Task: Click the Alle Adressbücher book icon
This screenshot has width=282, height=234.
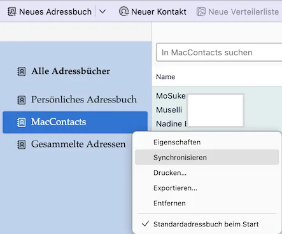Action: point(22,71)
